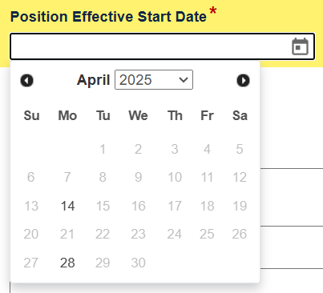
Task: Click the Mo column header
Action: click(67, 115)
